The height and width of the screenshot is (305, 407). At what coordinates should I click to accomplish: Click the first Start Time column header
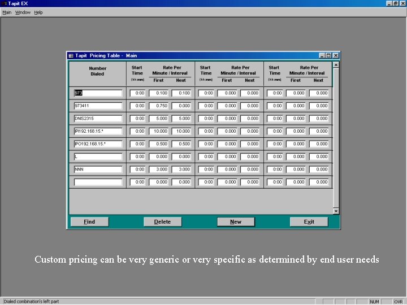137,73
